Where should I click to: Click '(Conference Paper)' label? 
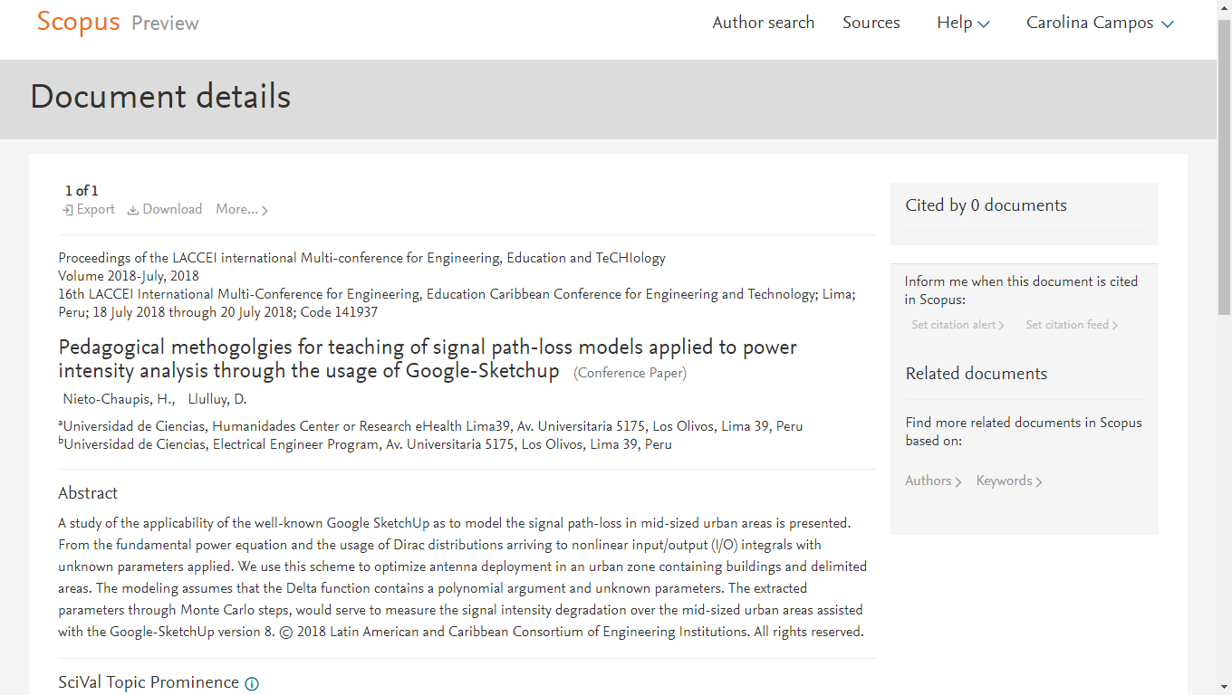[630, 373]
